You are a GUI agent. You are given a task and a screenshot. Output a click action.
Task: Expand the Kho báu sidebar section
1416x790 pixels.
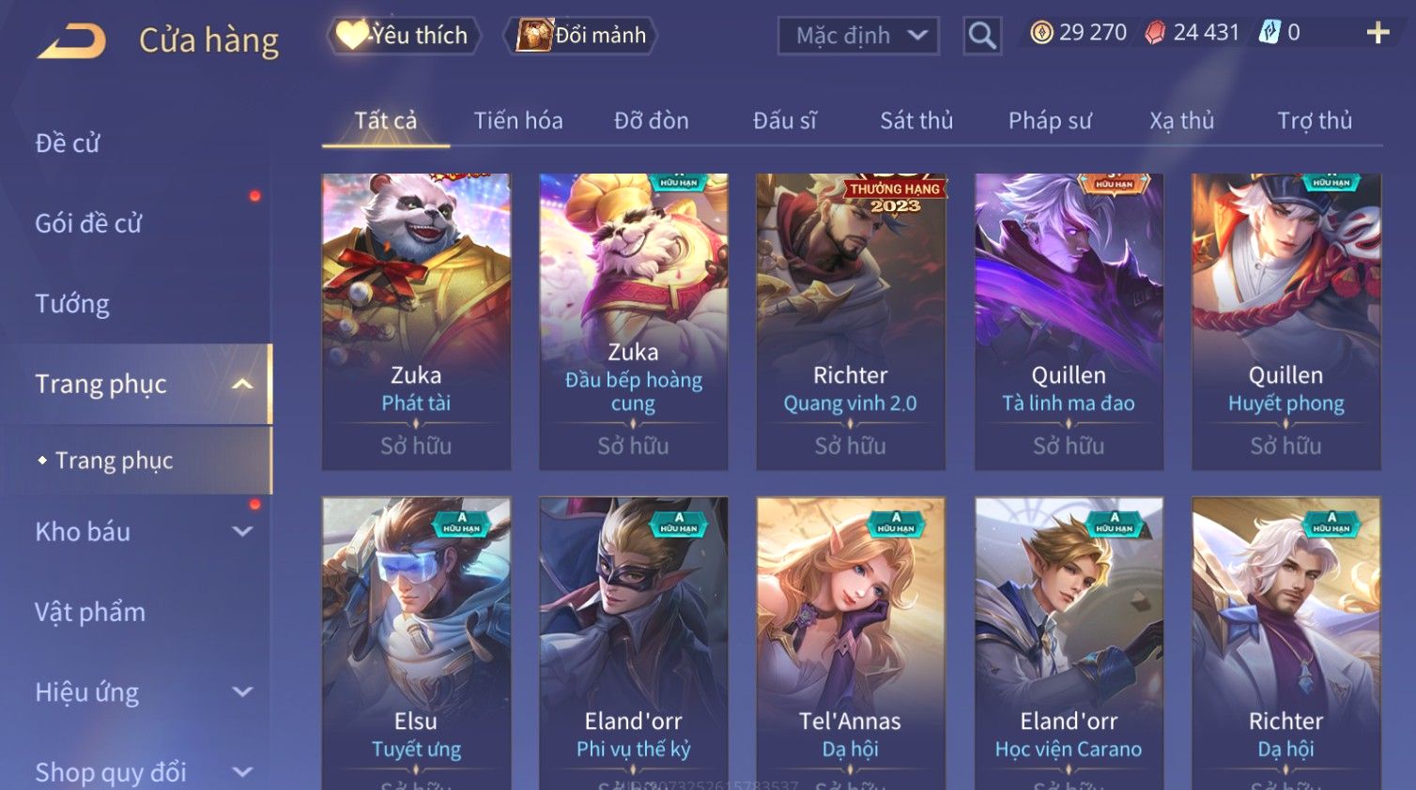[x=242, y=531]
